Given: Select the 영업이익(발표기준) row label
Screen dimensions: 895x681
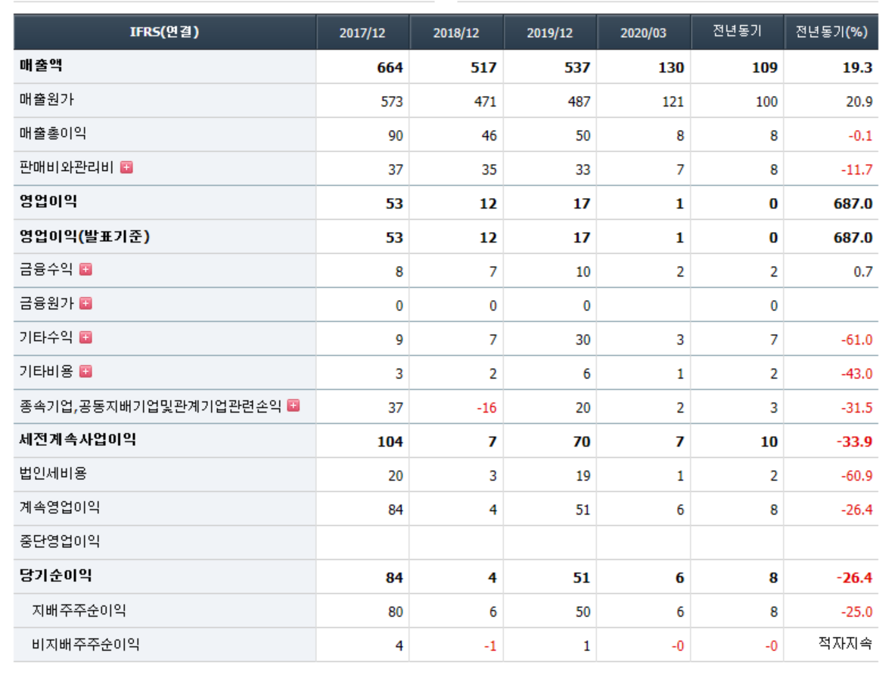Looking at the screenshot, I should 85,236.
